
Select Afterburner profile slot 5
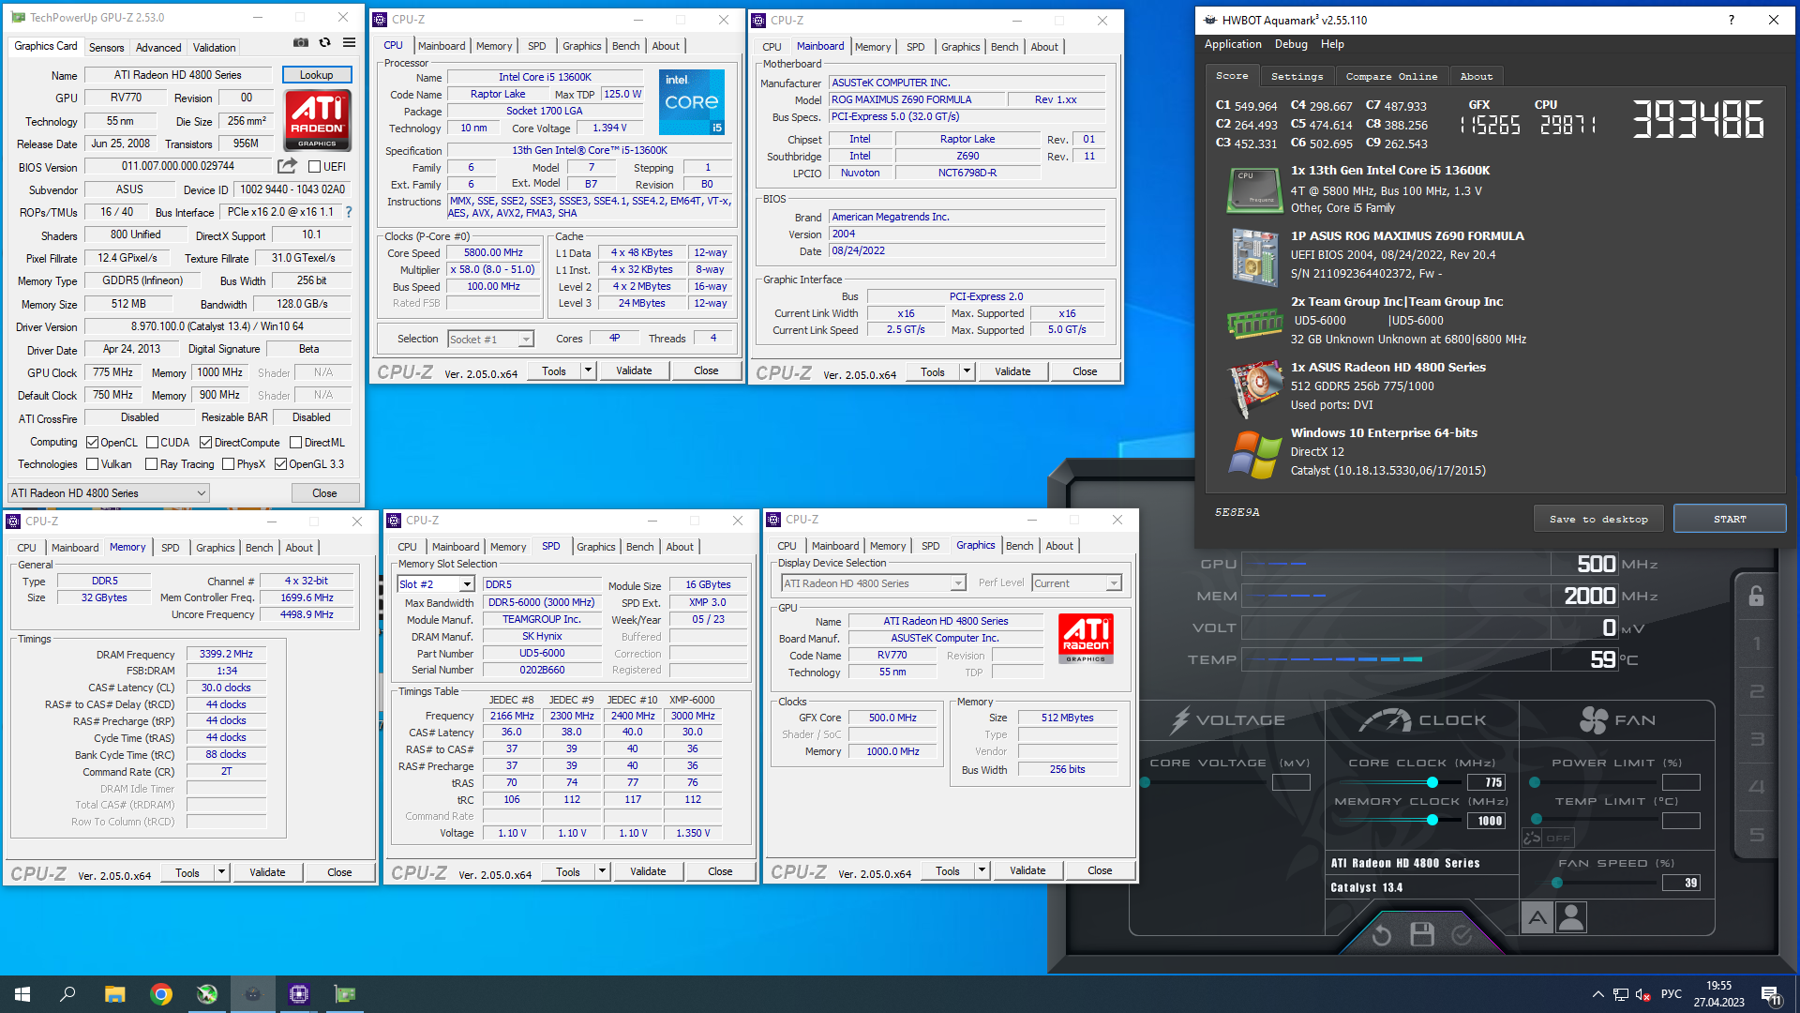pos(1756,835)
